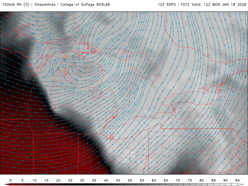Select the 'Streamlines' header label
The height and width of the screenshot is (186, 248).
(45, 4)
